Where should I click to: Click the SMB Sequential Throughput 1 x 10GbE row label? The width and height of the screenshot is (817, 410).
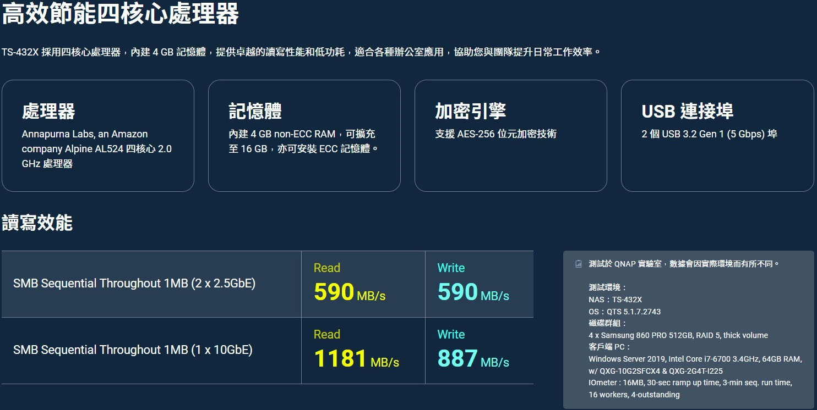click(133, 350)
